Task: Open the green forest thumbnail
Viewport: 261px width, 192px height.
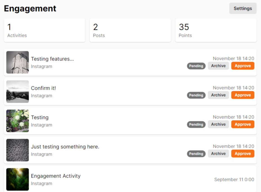Action: (17, 179)
